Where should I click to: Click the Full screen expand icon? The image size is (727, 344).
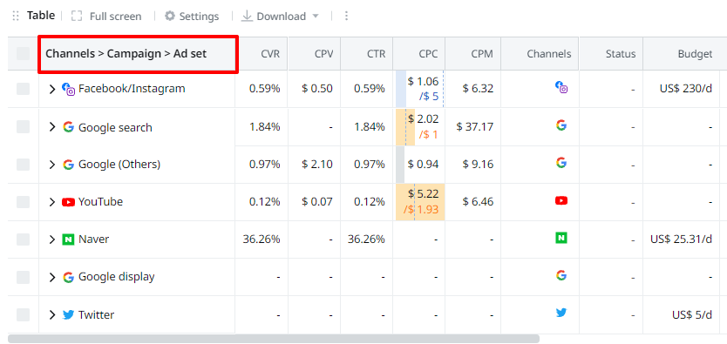(77, 17)
